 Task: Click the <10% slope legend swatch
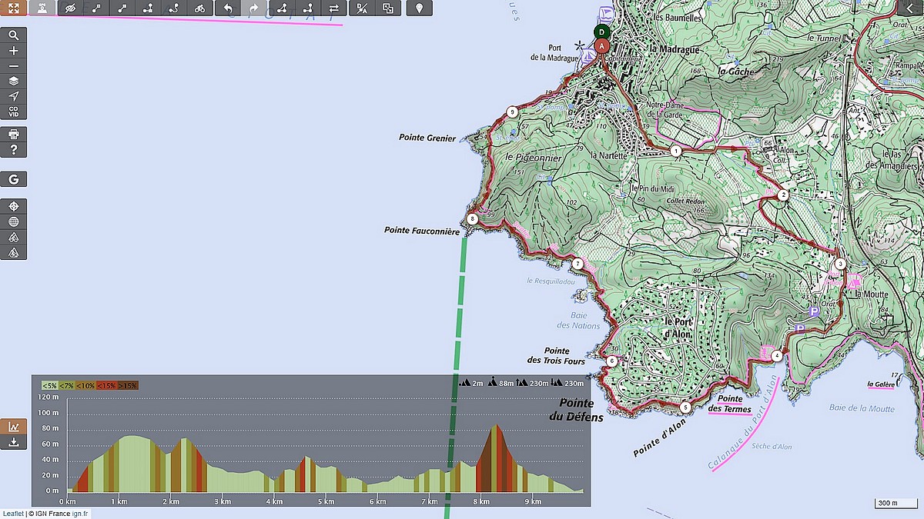pos(86,385)
